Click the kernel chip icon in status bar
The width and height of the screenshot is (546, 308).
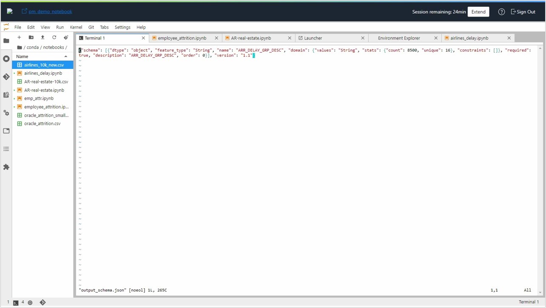(x=30, y=302)
